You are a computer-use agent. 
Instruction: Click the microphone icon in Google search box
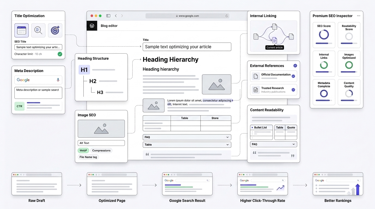pyautogui.click(x=58, y=80)
